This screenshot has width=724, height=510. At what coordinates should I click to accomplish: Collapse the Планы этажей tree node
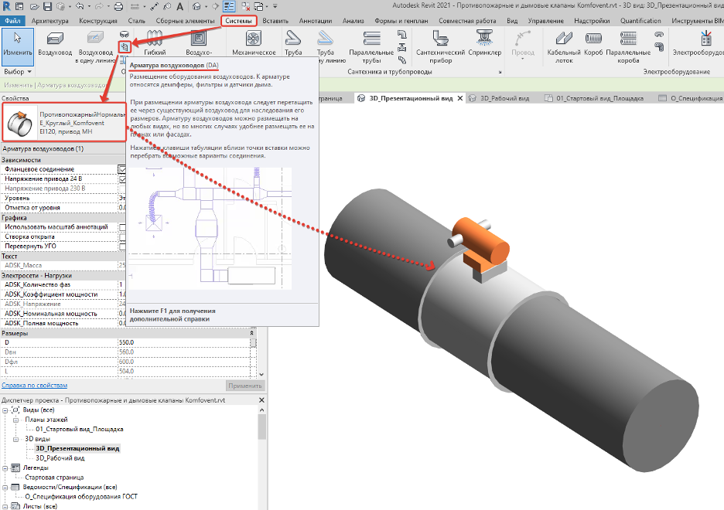[x=15, y=420]
